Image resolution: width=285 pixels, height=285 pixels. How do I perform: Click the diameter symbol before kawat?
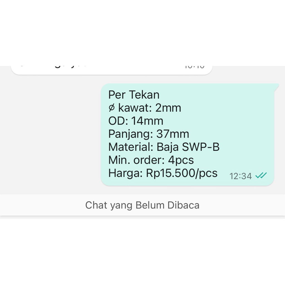[111, 108]
